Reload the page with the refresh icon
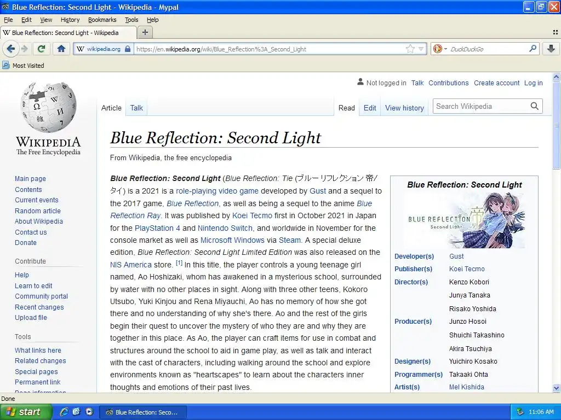The image size is (561, 420). click(x=42, y=49)
